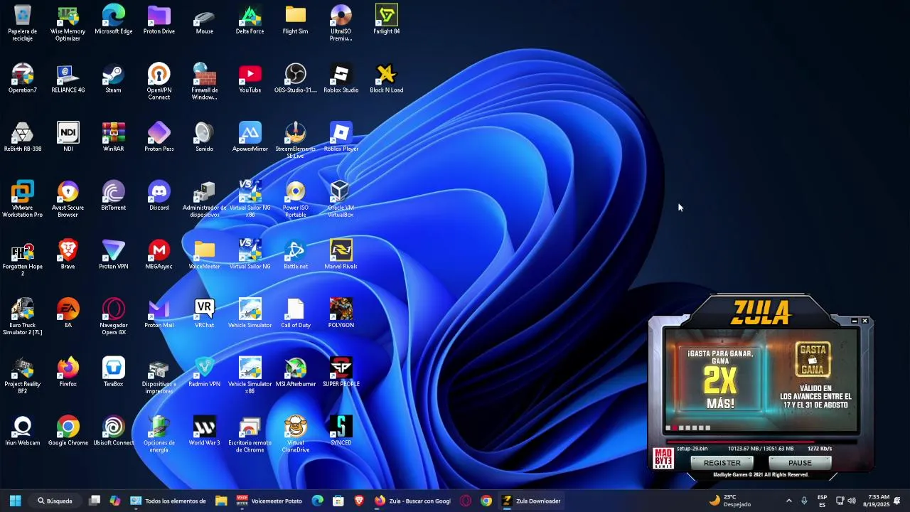Select the WinRAR desktop icon
Screen dimensions: 910x512
point(113,137)
